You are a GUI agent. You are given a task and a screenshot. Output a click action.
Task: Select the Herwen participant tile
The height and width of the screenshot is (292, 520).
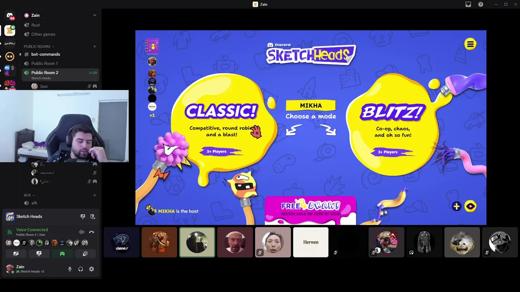click(311, 242)
